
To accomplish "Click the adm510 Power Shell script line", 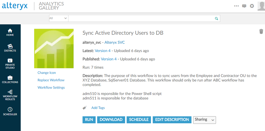I will pos(122,94).
